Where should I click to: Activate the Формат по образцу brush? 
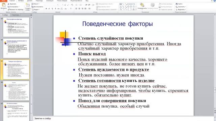pos(8,9)
